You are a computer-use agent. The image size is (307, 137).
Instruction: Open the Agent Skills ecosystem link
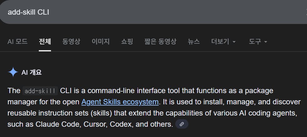pyautogui.click(x=120, y=102)
